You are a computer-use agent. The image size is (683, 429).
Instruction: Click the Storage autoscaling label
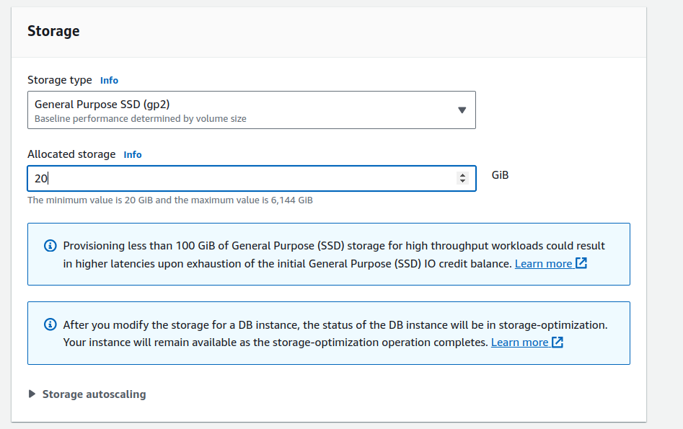94,394
